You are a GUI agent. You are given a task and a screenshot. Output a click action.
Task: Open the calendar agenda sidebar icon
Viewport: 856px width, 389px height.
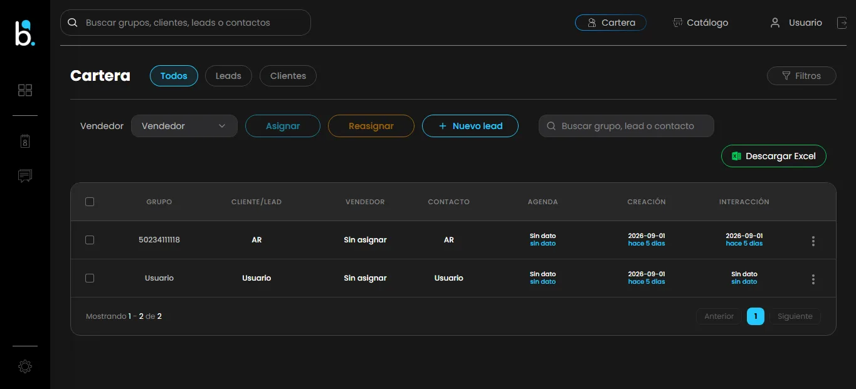[25, 141]
